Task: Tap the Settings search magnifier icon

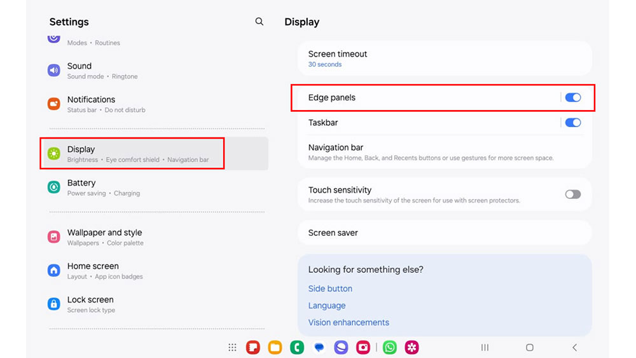Action: (259, 22)
